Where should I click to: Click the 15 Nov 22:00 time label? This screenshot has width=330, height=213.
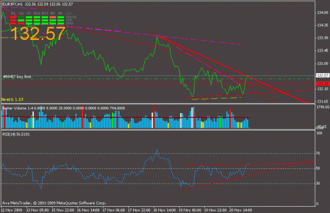pos(63,210)
